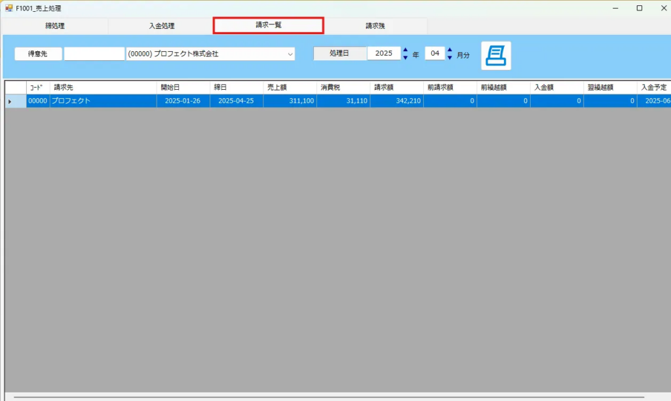
Task: Click the 入金額 cell in row 00000
Action: (x=557, y=101)
